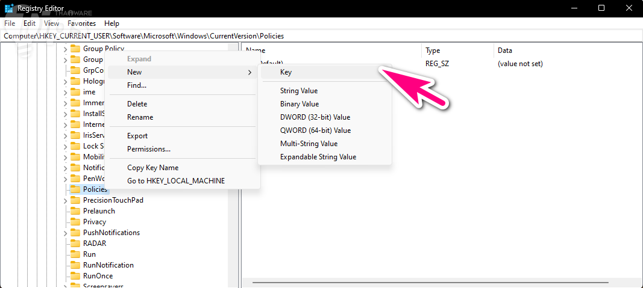Click the PrecisionTouchPad folder icon

[x=75, y=200]
